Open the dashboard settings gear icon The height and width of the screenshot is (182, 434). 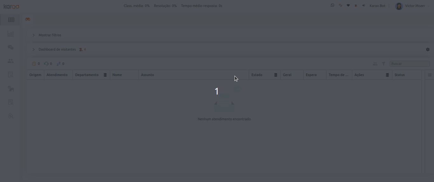(428, 49)
